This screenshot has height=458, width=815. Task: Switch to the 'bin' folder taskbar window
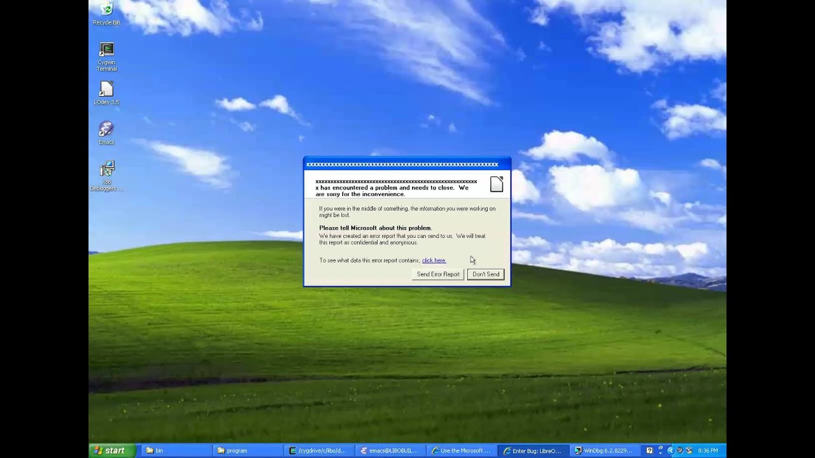175,450
